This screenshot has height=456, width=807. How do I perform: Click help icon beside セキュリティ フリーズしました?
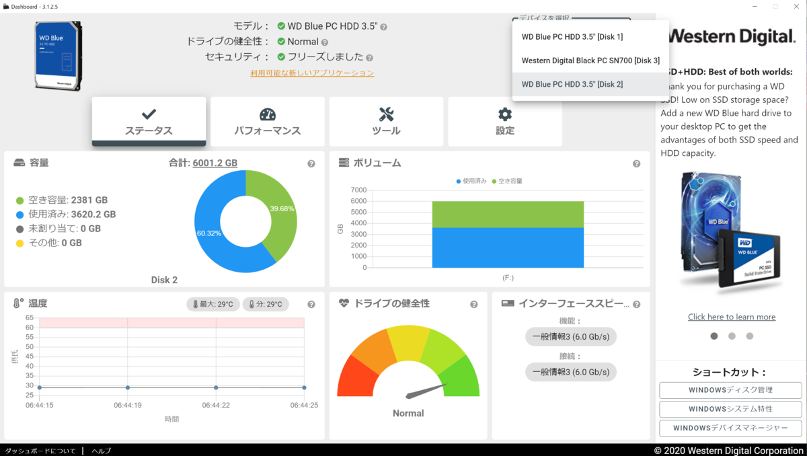pyautogui.click(x=370, y=58)
